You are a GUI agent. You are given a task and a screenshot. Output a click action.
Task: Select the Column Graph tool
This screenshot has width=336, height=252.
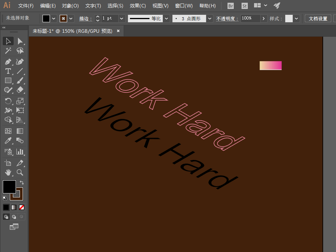(20, 152)
